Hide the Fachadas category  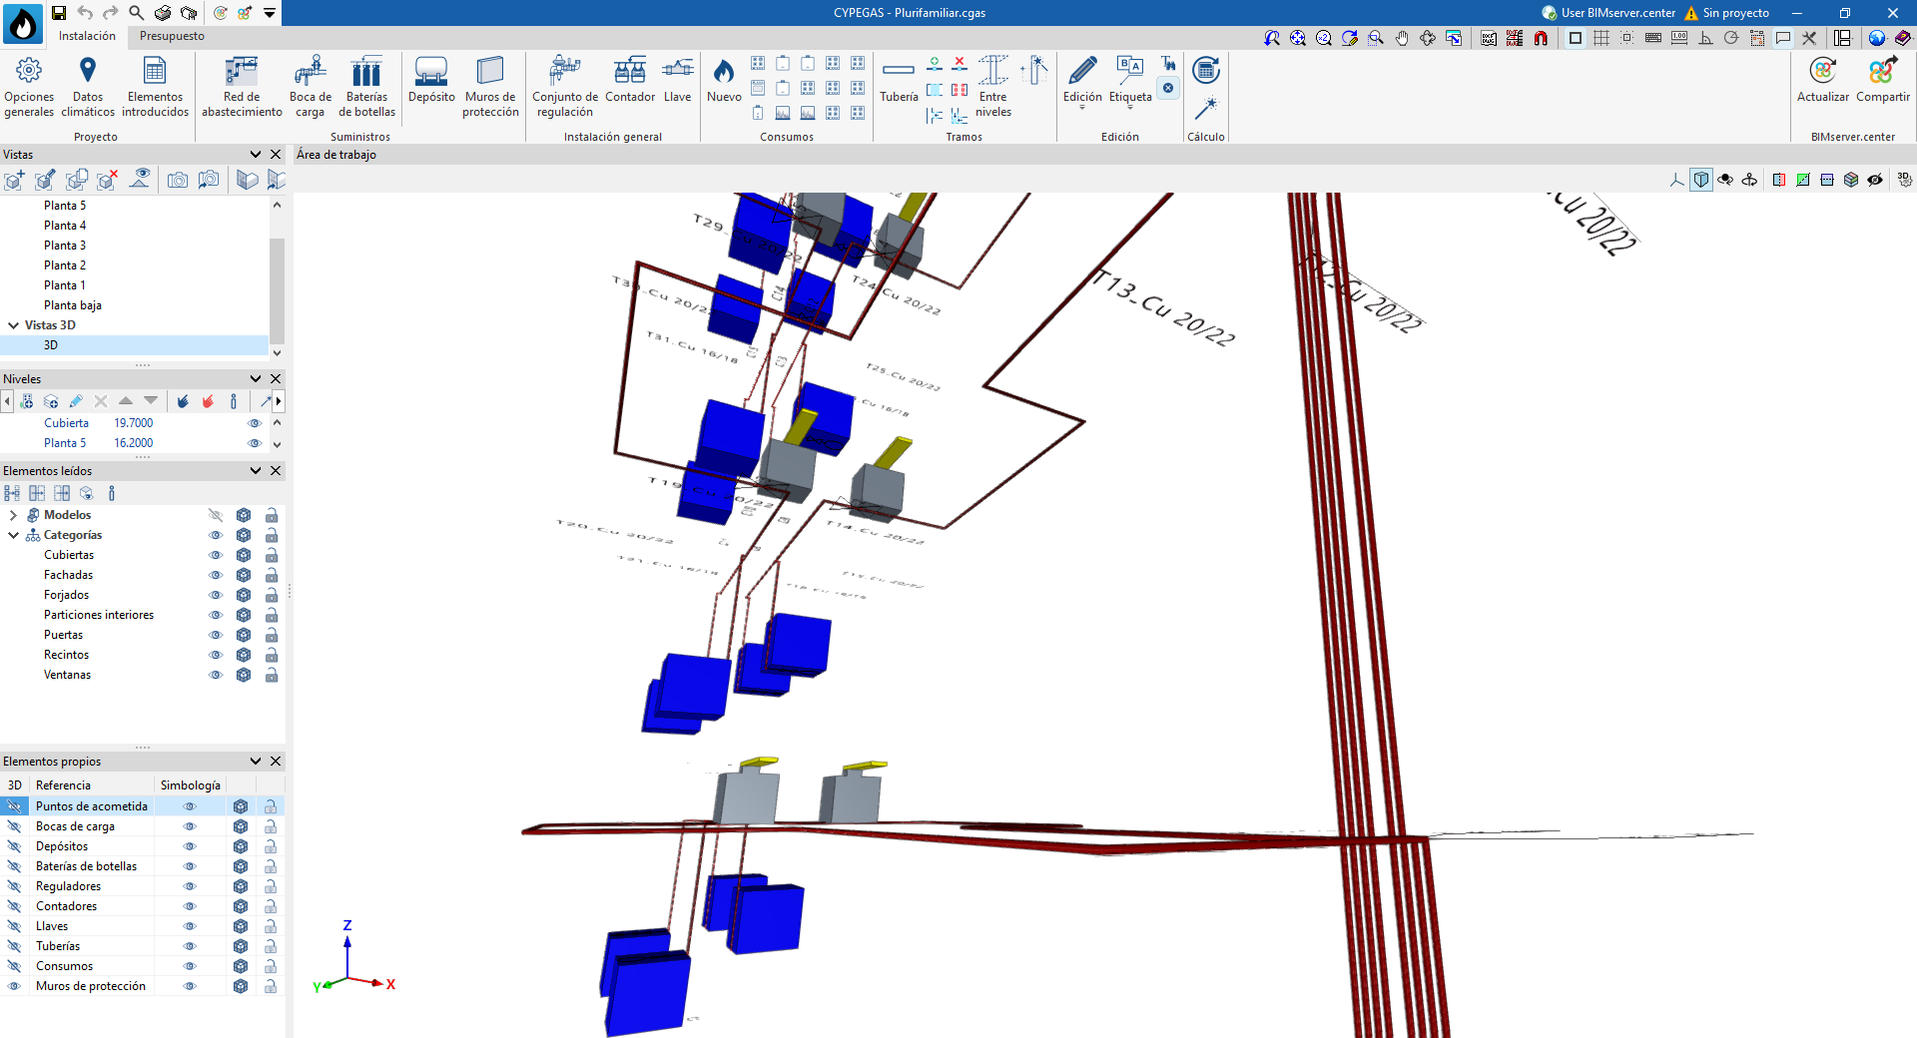click(215, 575)
